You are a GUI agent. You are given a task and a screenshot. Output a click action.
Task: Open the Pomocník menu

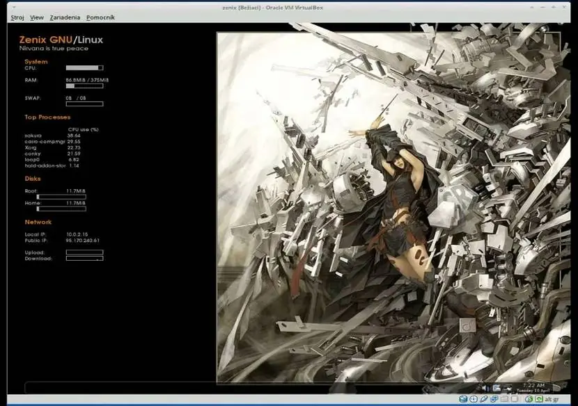(100, 17)
